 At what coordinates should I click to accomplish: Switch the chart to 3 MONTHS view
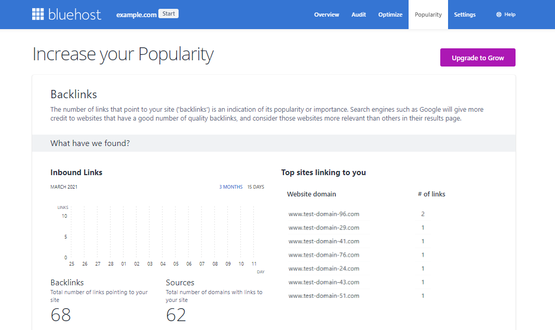[231, 187]
